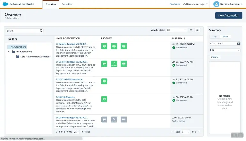Click the my automations folder icon
This screenshot has width=246, height=141.
click(x=14, y=52)
